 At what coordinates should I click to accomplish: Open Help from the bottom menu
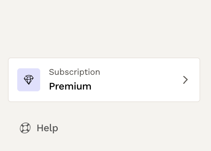[x=39, y=128]
